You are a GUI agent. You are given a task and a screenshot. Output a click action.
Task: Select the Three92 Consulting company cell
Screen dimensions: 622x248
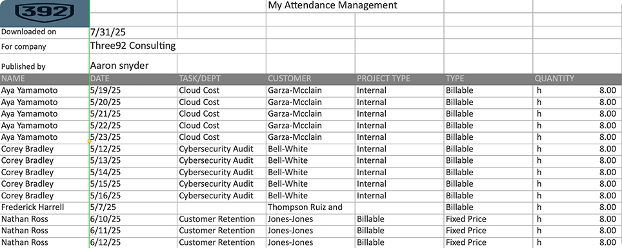(x=134, y=46)
